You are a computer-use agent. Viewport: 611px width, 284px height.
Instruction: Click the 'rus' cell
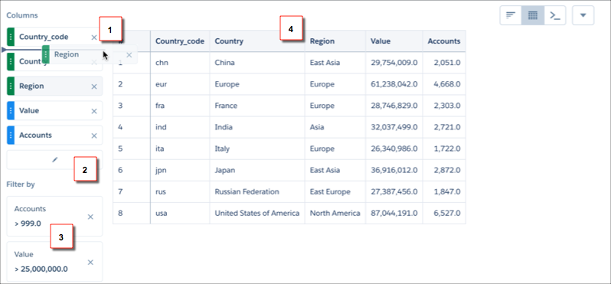pyautogui.click(x=180, y=191)
